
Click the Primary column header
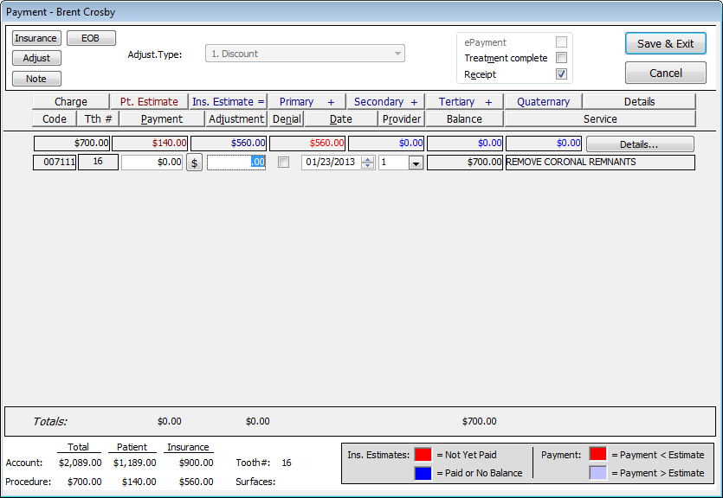[x=307, y=102]
